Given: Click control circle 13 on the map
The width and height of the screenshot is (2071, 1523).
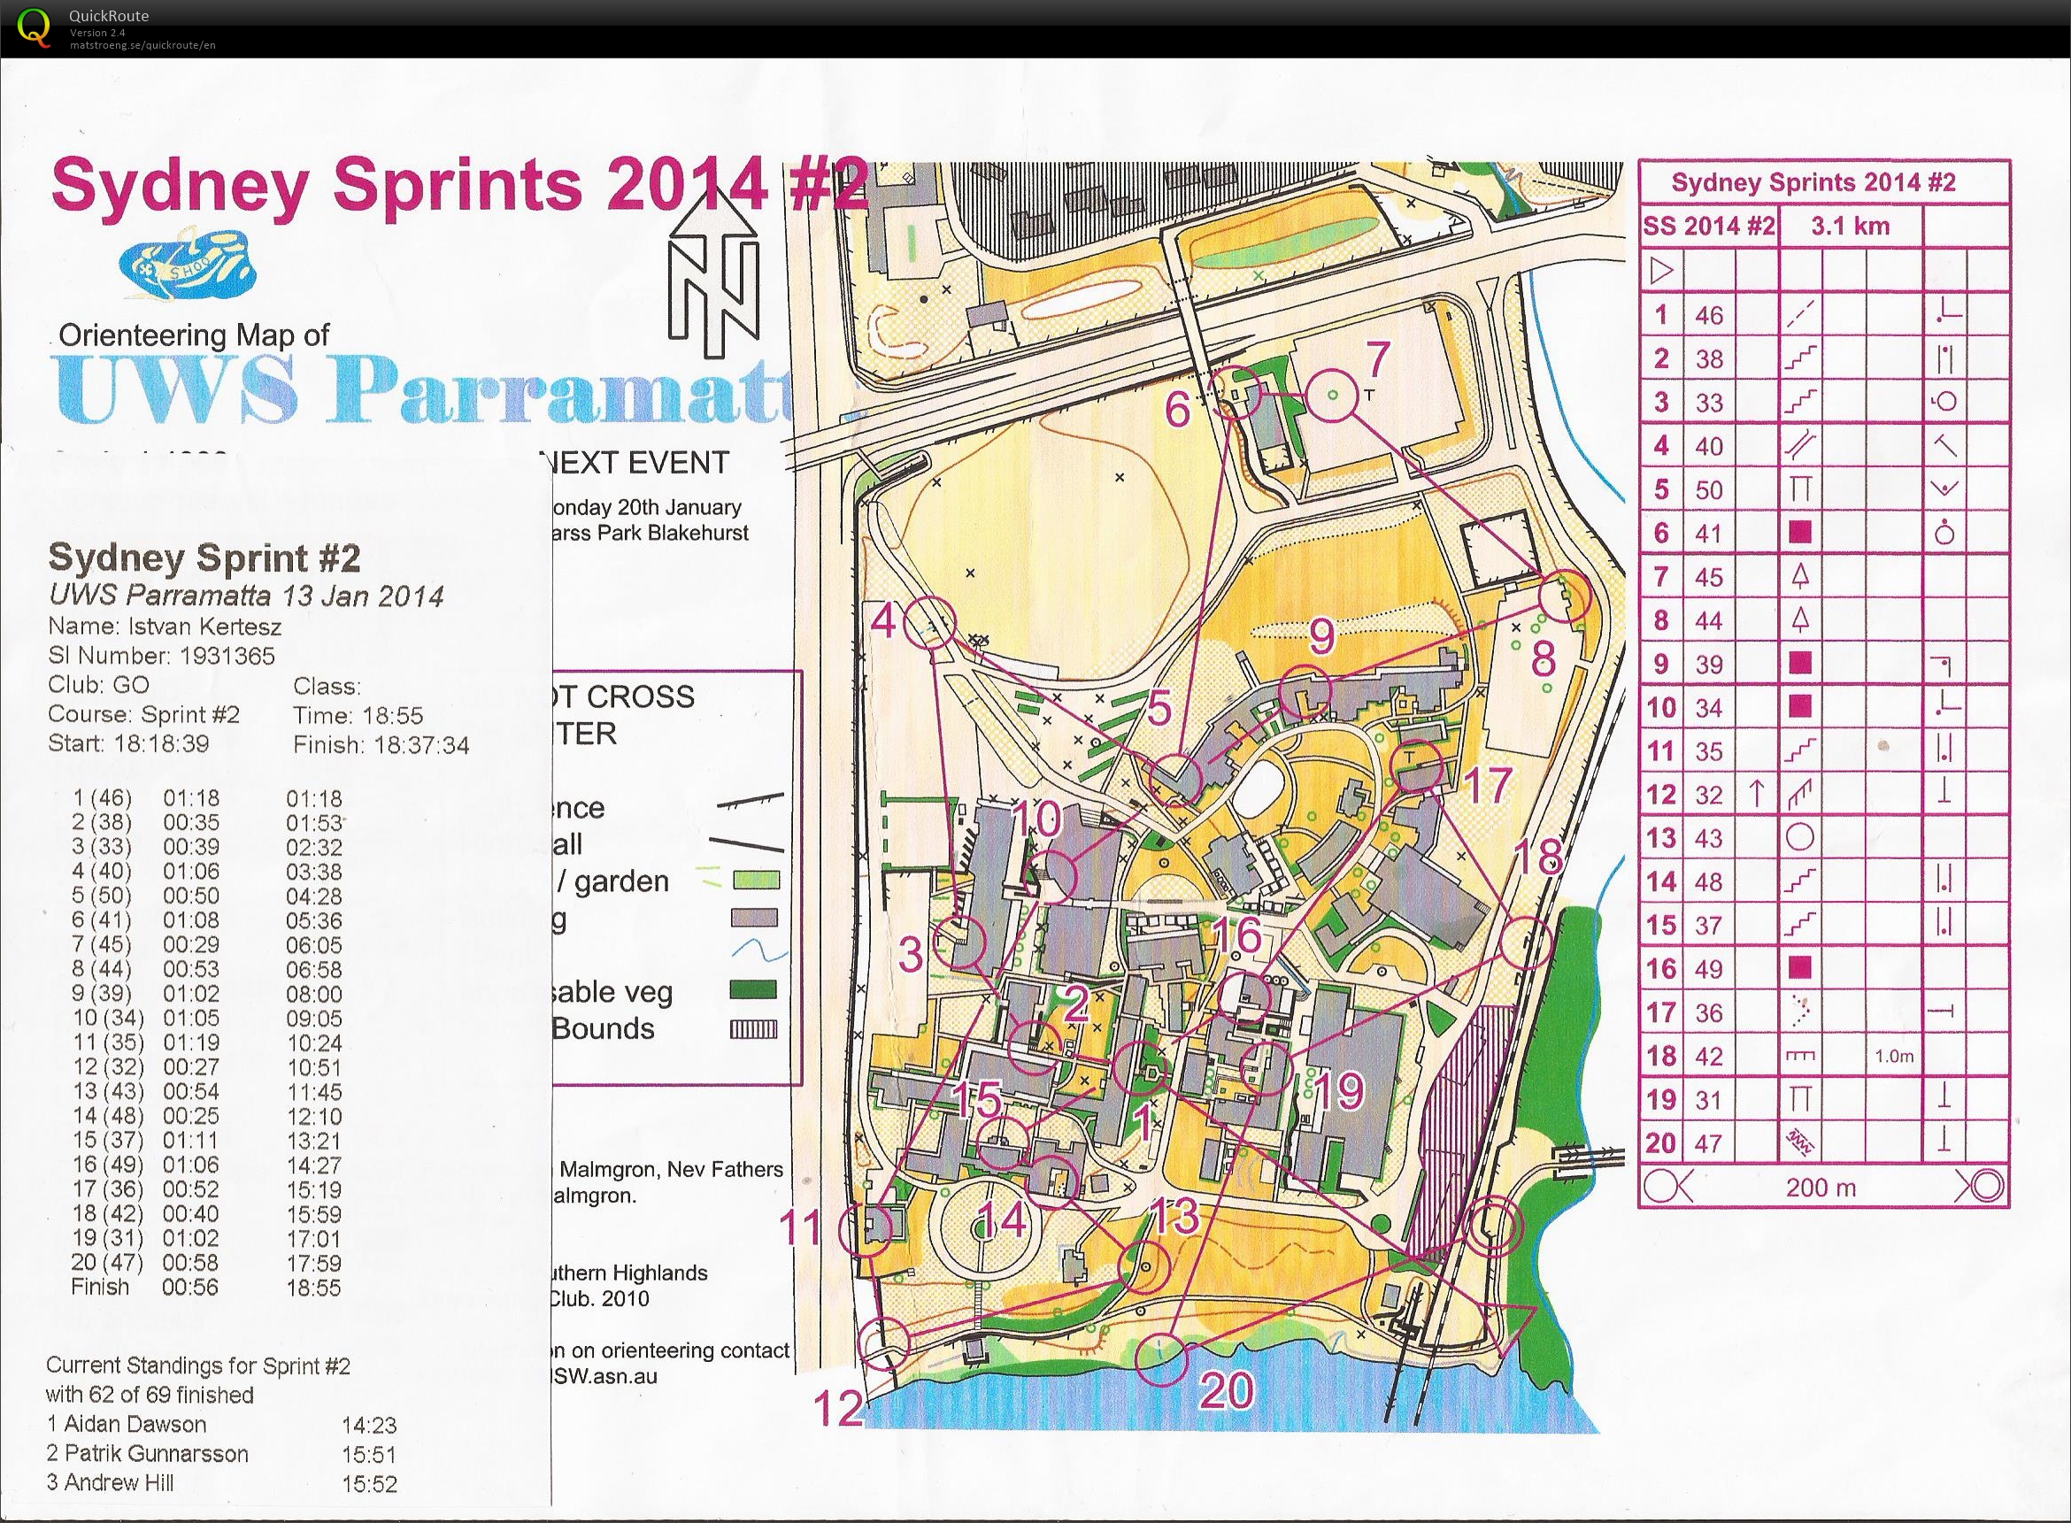Looking at the screenshot, I should coord(1143,1265).
